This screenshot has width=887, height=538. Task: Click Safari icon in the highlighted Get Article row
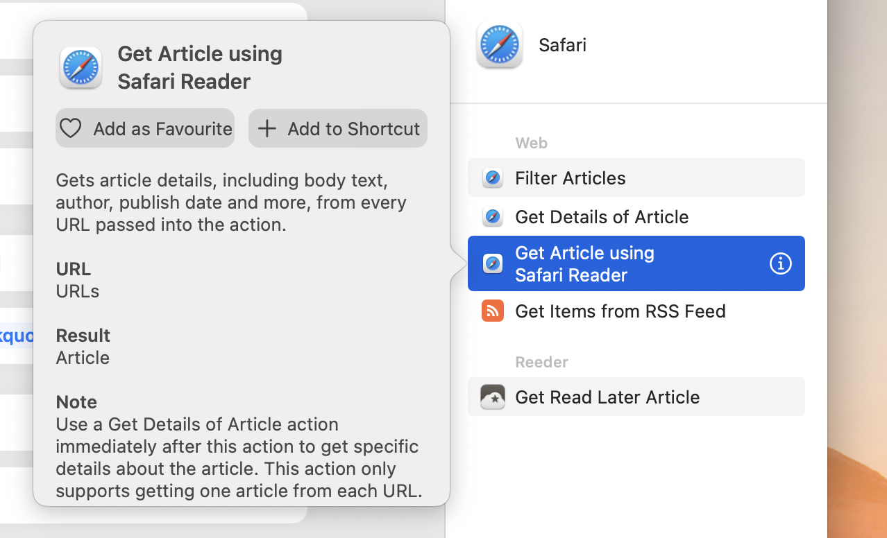(493, 263)
